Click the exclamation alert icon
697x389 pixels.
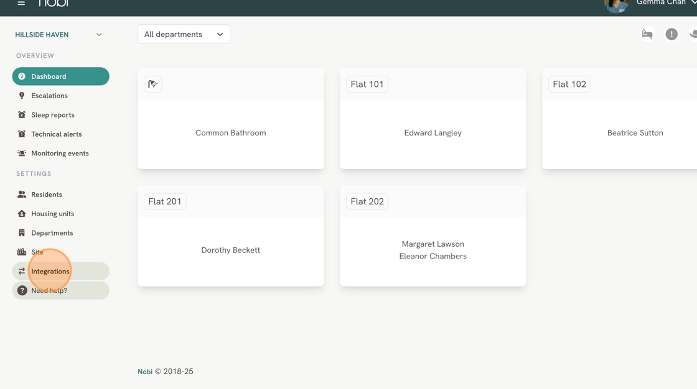[x=671, y=34]
